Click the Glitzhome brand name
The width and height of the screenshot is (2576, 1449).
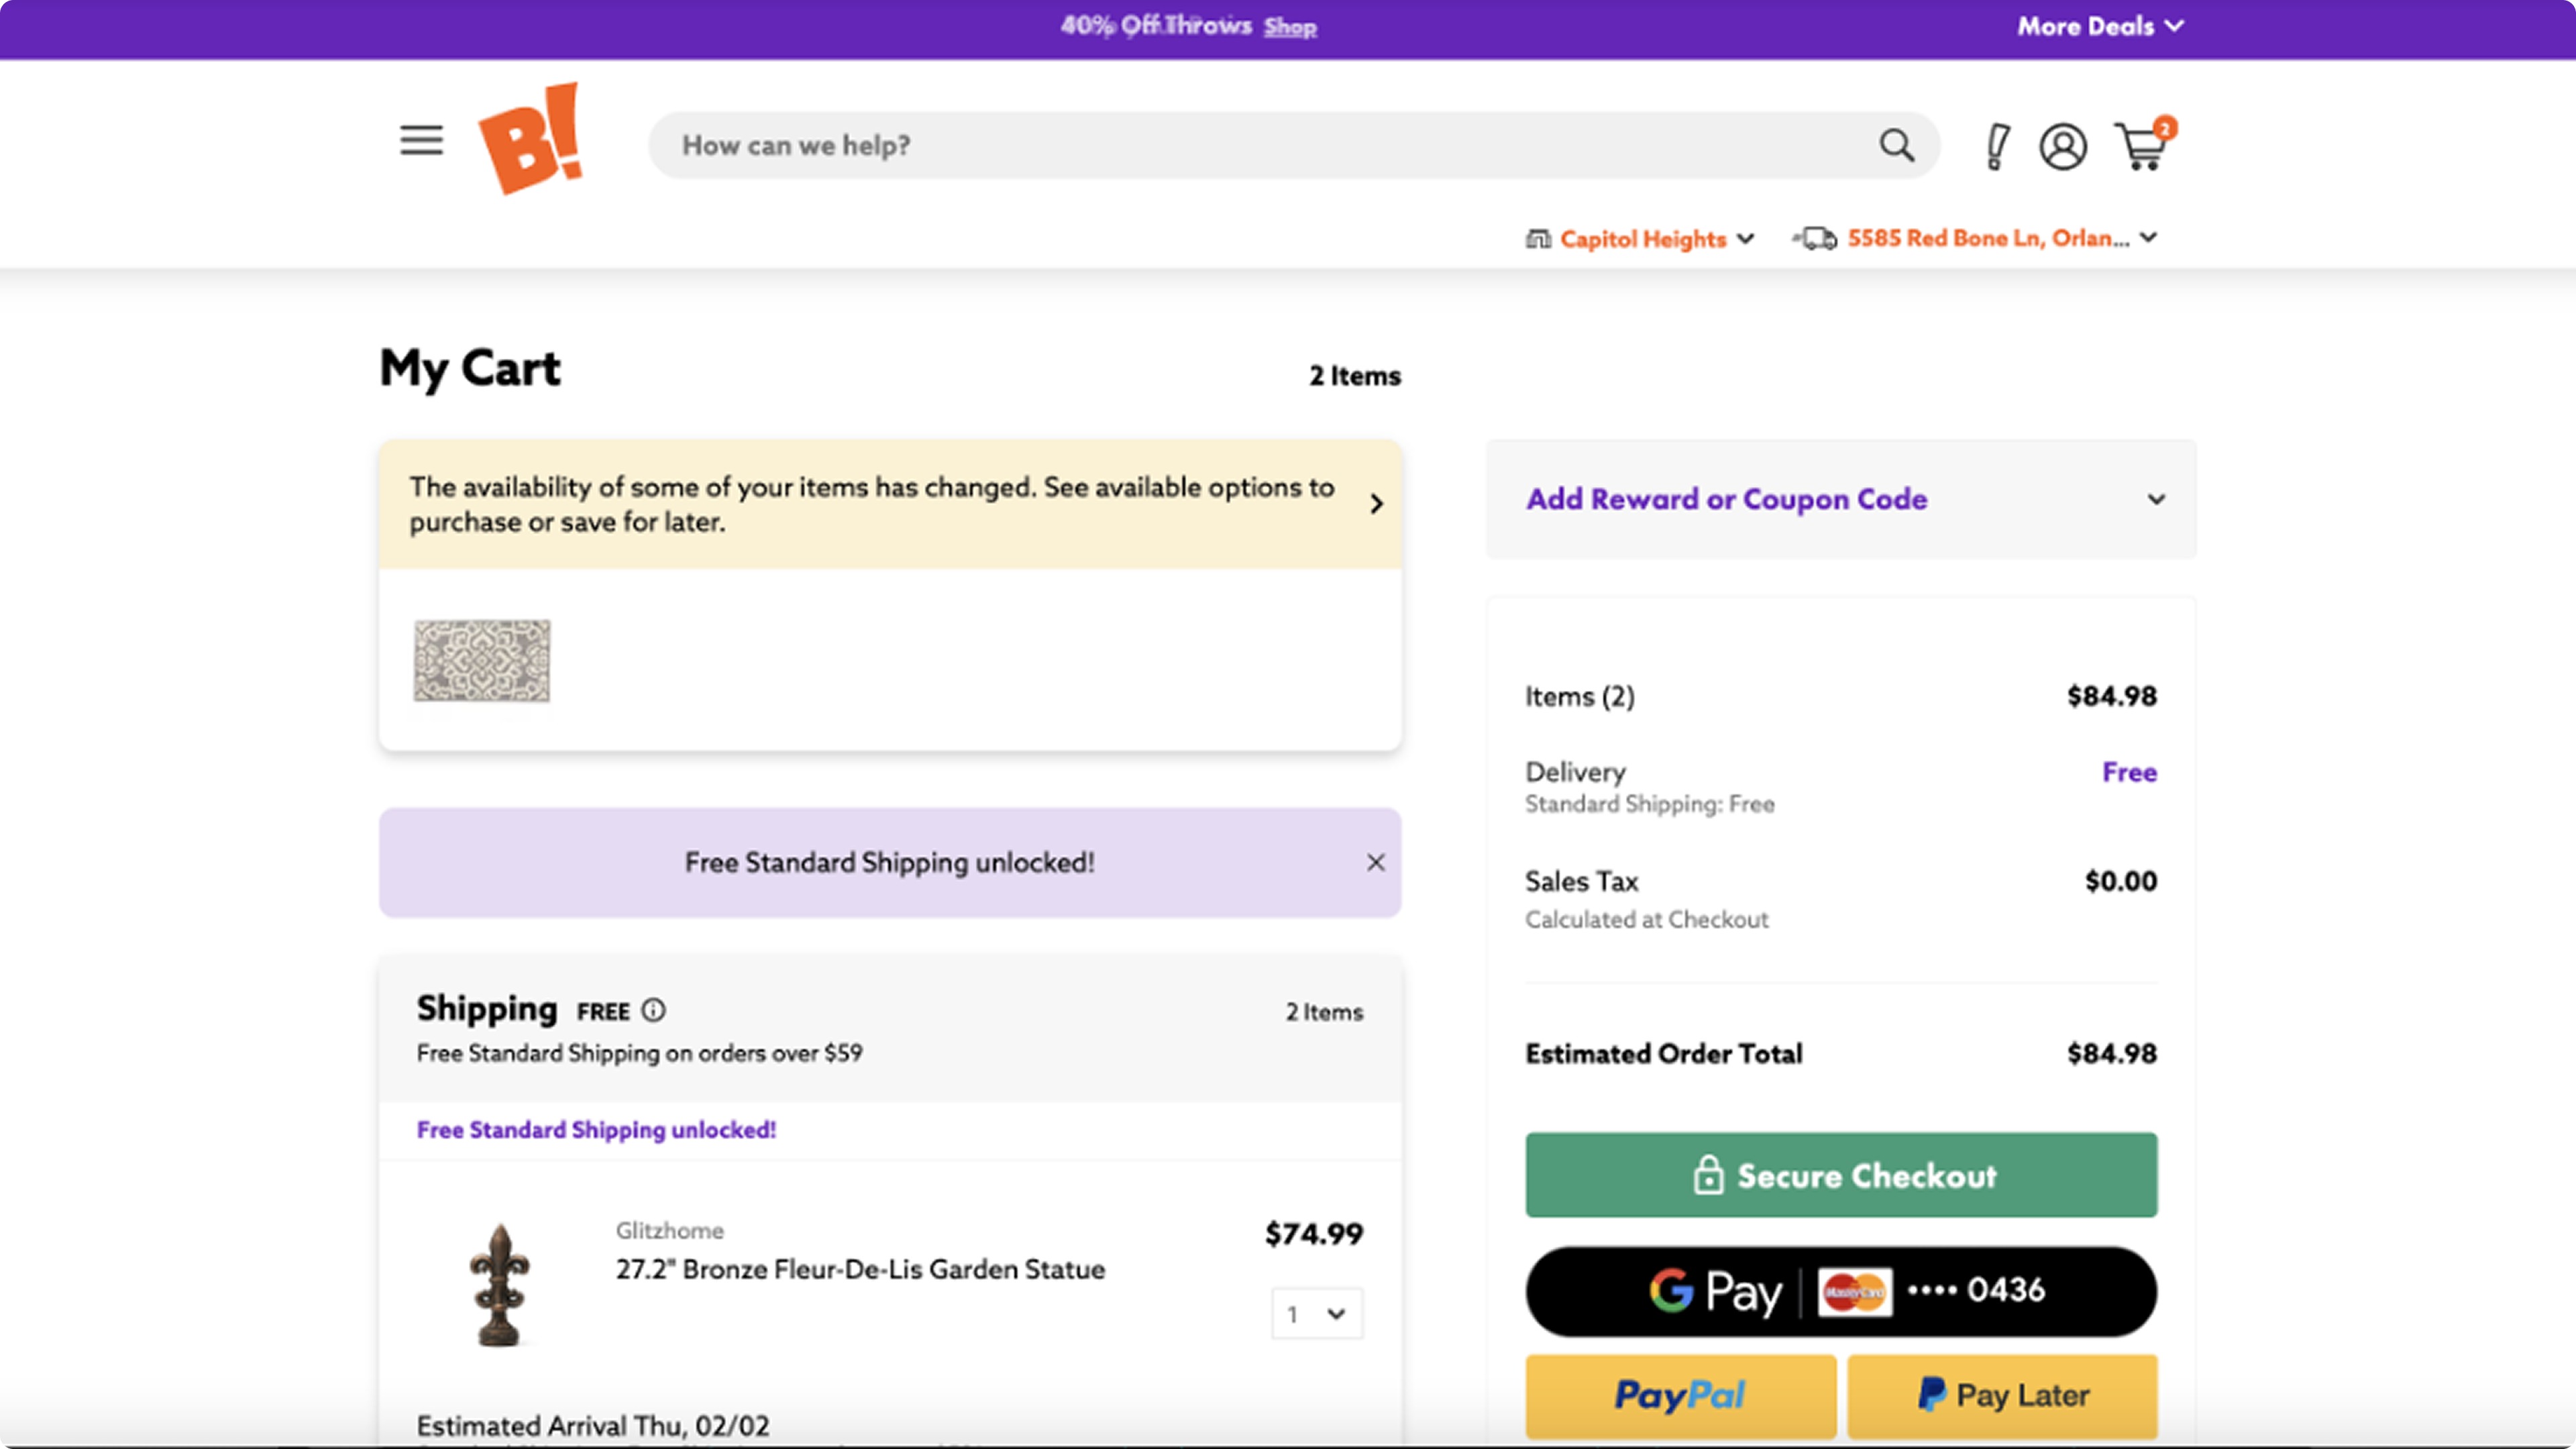(669, 1230)
